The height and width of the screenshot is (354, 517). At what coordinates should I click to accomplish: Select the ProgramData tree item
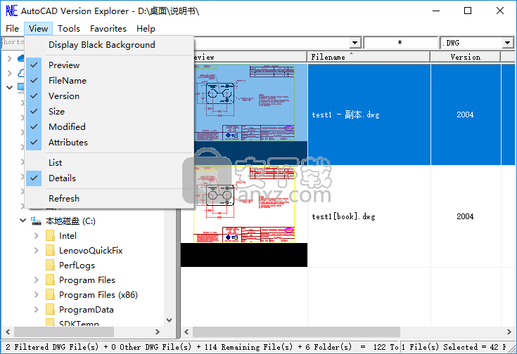87,310
